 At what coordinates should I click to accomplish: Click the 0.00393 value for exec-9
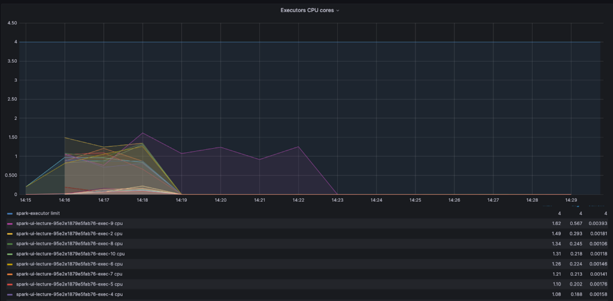(x=598, y=223)
